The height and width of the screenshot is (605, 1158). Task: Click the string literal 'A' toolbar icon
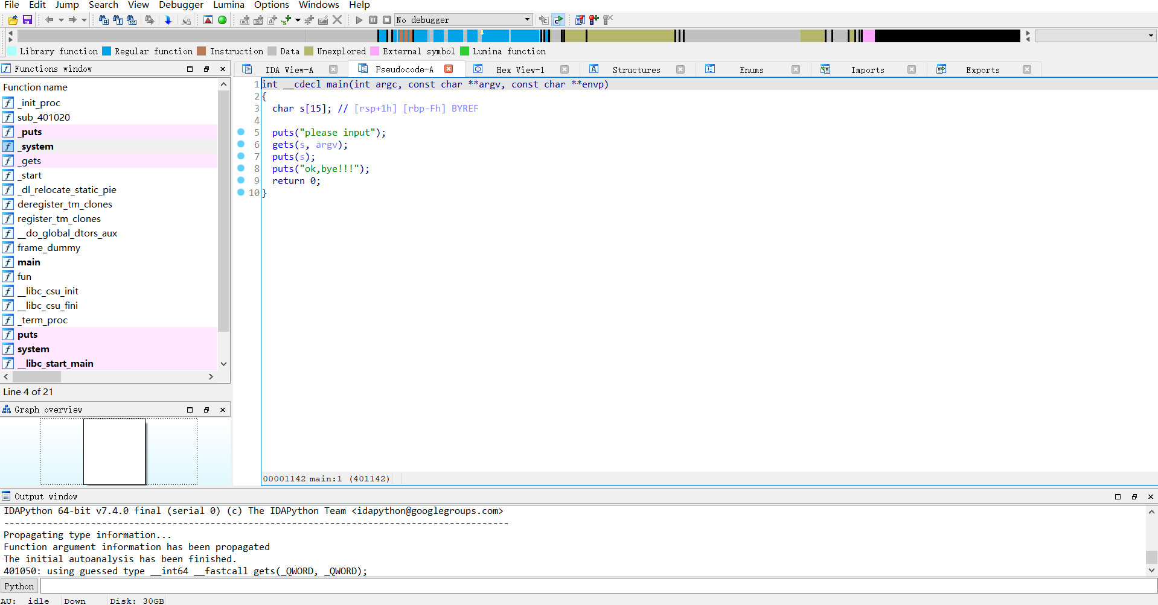pos(272,20)
